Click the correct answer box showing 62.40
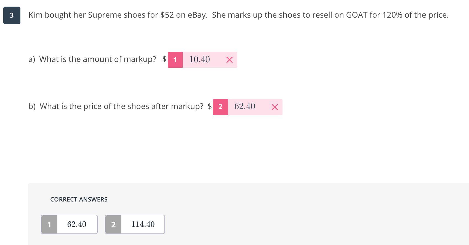 (77, 224)
